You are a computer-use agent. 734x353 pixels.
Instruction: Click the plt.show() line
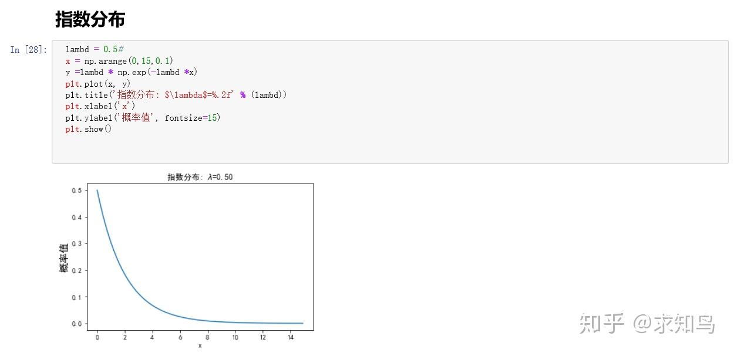pos(88,129)
